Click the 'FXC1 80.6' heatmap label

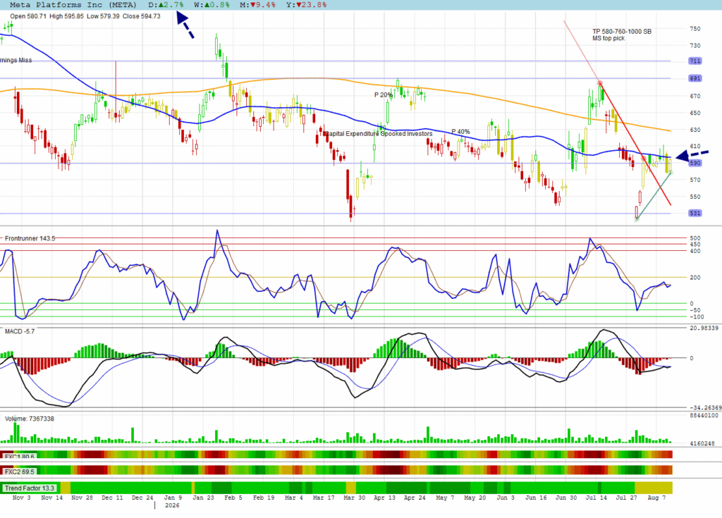[19, 457]
